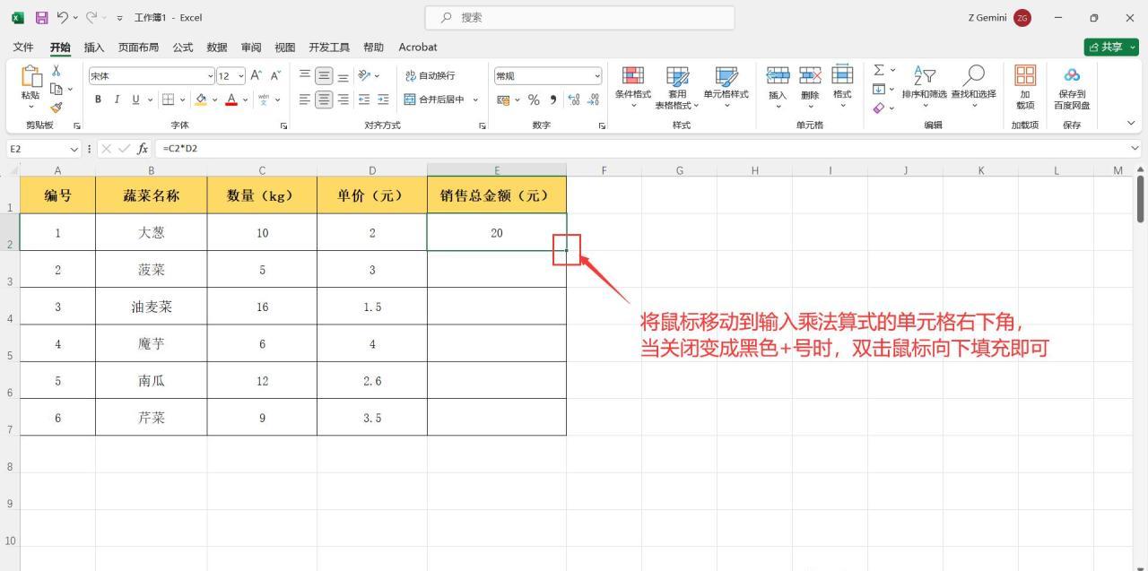Toggle Bold formatting

[99, 99]
